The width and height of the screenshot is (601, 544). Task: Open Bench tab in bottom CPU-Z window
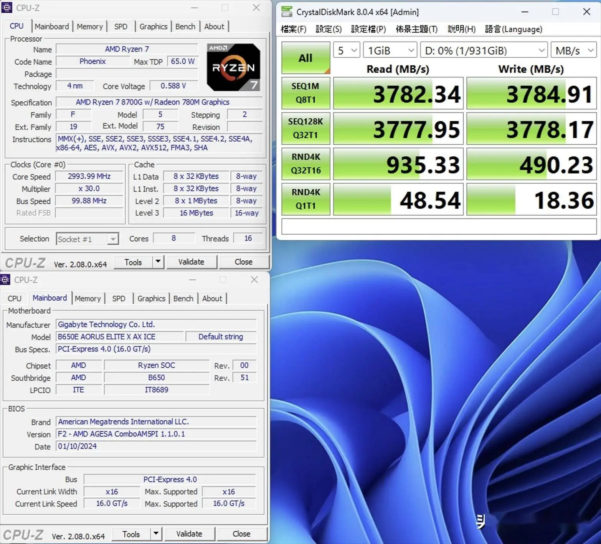pos(183,298)
